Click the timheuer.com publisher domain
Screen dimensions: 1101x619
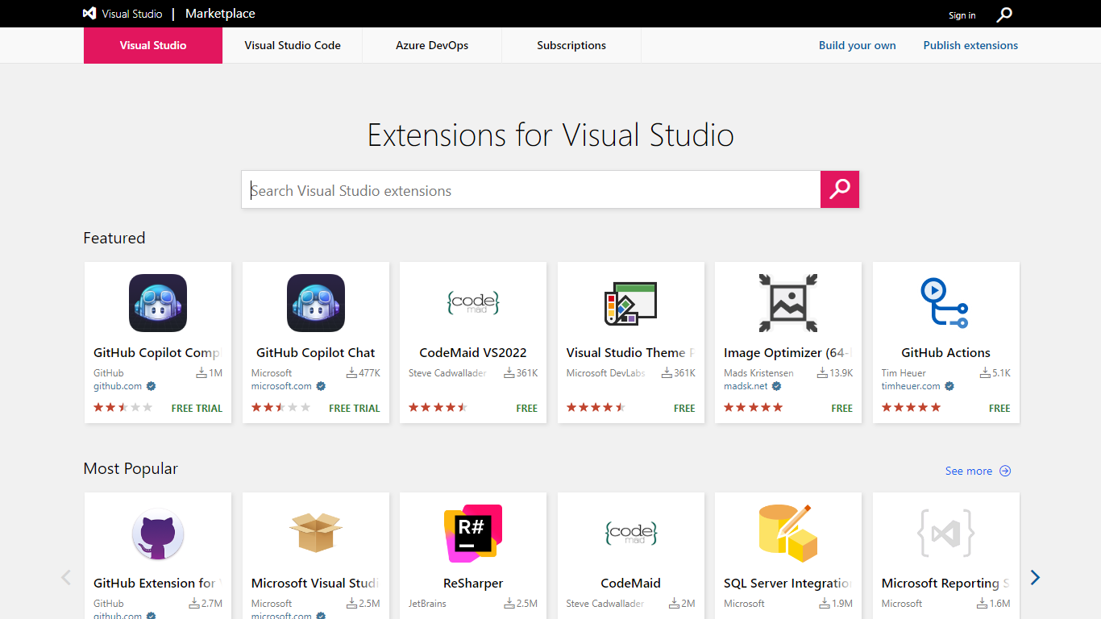click(911, 386)
